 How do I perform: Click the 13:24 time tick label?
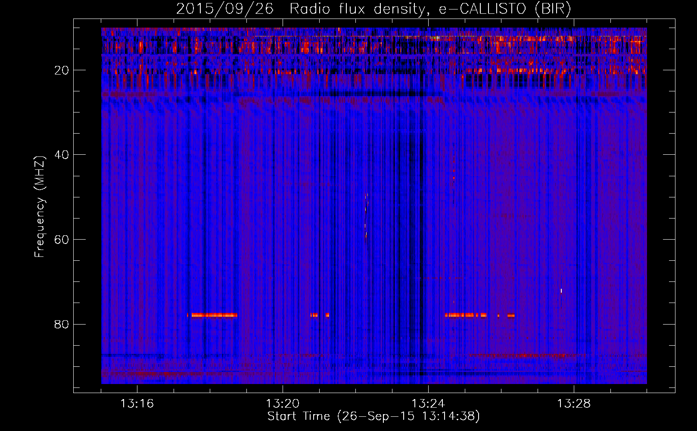(x=428, y=404)
